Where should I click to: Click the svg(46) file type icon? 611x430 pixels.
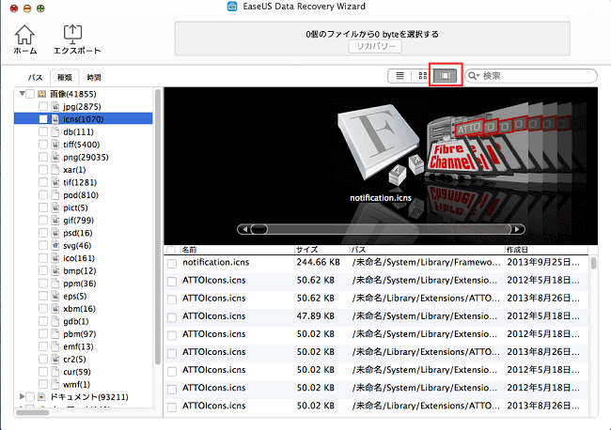coord(55,246)
